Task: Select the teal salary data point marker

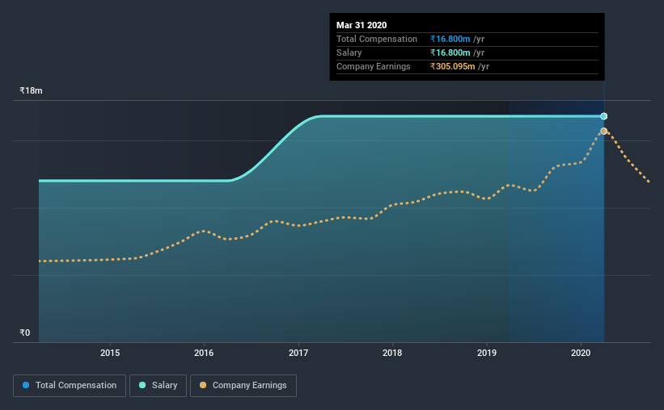Action: [604, 116]
